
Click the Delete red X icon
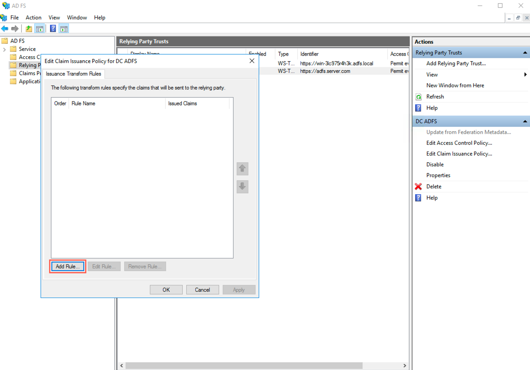click(x=418, y=186)
